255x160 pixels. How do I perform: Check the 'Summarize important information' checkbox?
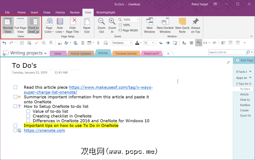[x=15, y=97]
